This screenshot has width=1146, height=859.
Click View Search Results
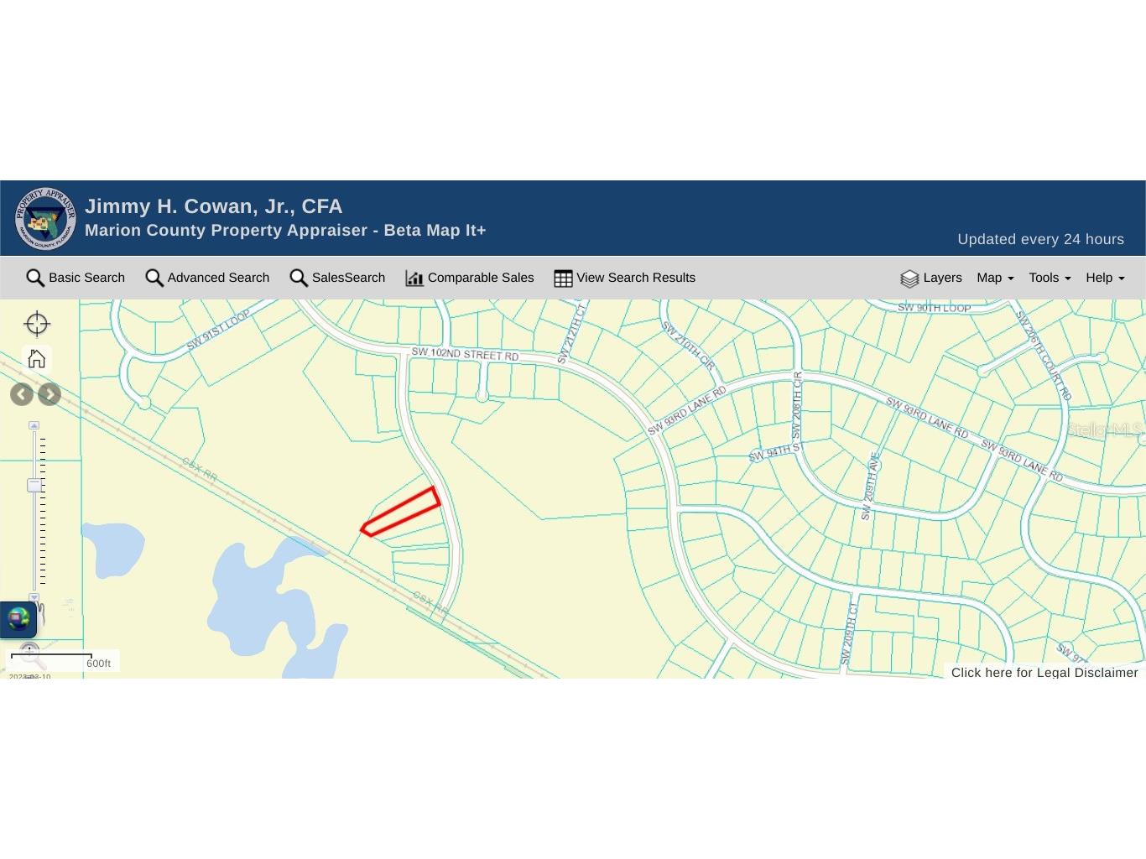coord(624,278)
